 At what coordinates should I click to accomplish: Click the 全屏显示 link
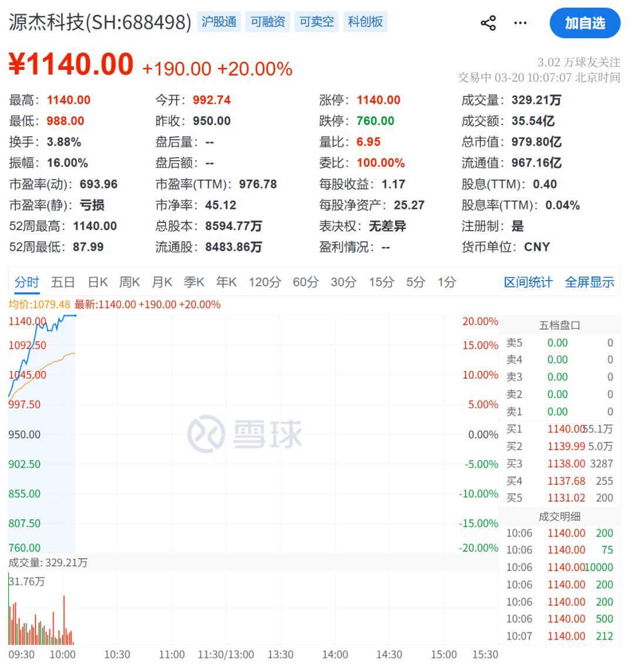coord(589,282)
